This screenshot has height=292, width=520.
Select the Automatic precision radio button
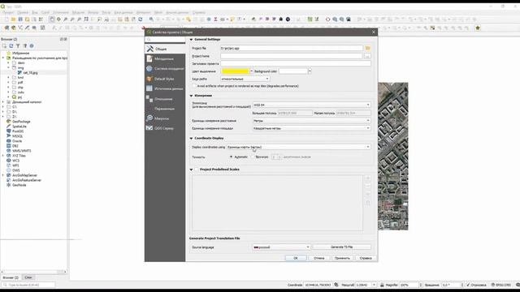click(231, 157)
